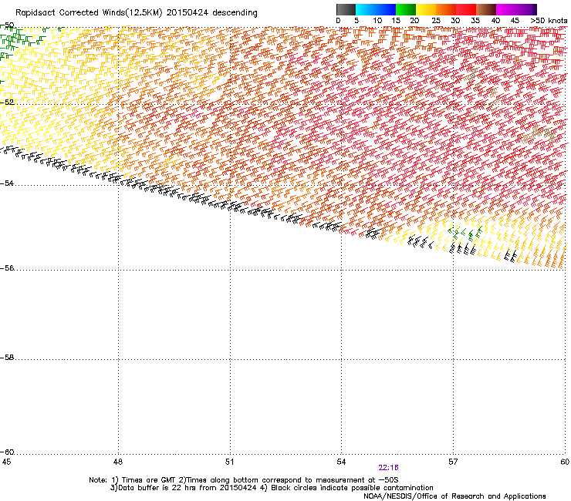
Task: Click the '>50 knots' legend label
Action: coord(549,21)
